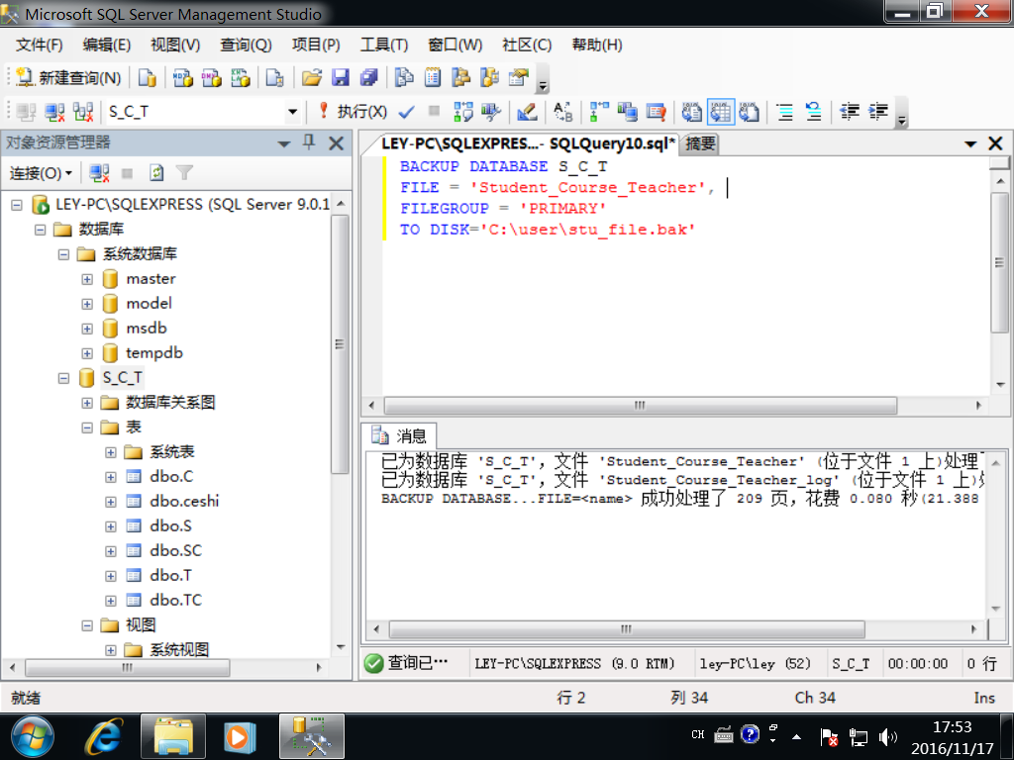Click the Save All icon
The width and height of the screenshot is (1014, 760).
[x=368, y=78]
